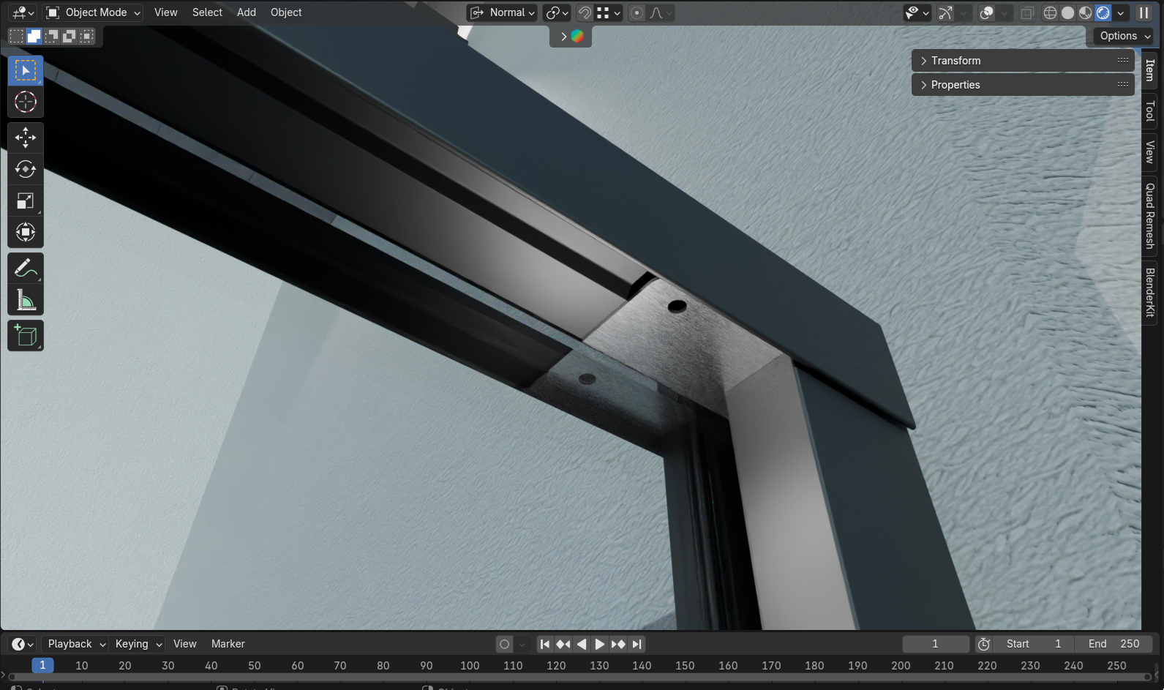Select the Transform tool
The image size is (1164, 690).
(26, 233)
